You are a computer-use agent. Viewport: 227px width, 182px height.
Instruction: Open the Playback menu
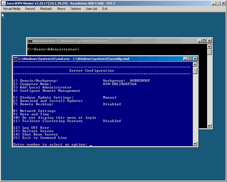(x=46, y=9)
